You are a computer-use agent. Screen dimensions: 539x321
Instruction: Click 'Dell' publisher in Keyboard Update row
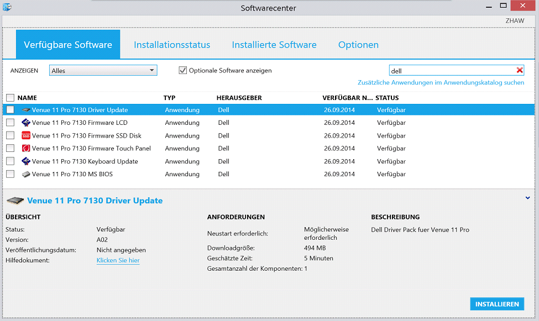point(223,161)
